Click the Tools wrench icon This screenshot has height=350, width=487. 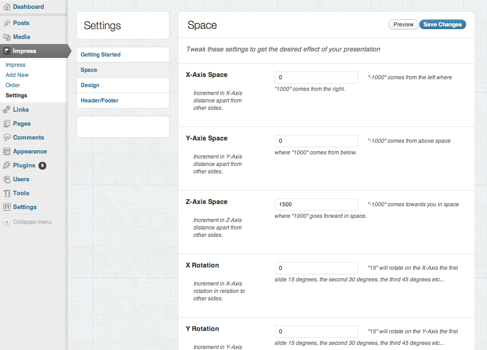click(6, 193)
